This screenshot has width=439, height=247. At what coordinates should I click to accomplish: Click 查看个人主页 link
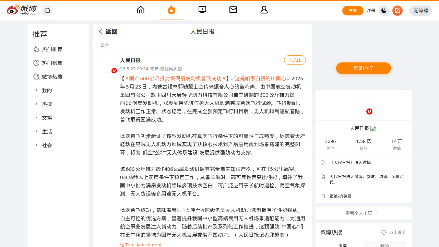364,213
